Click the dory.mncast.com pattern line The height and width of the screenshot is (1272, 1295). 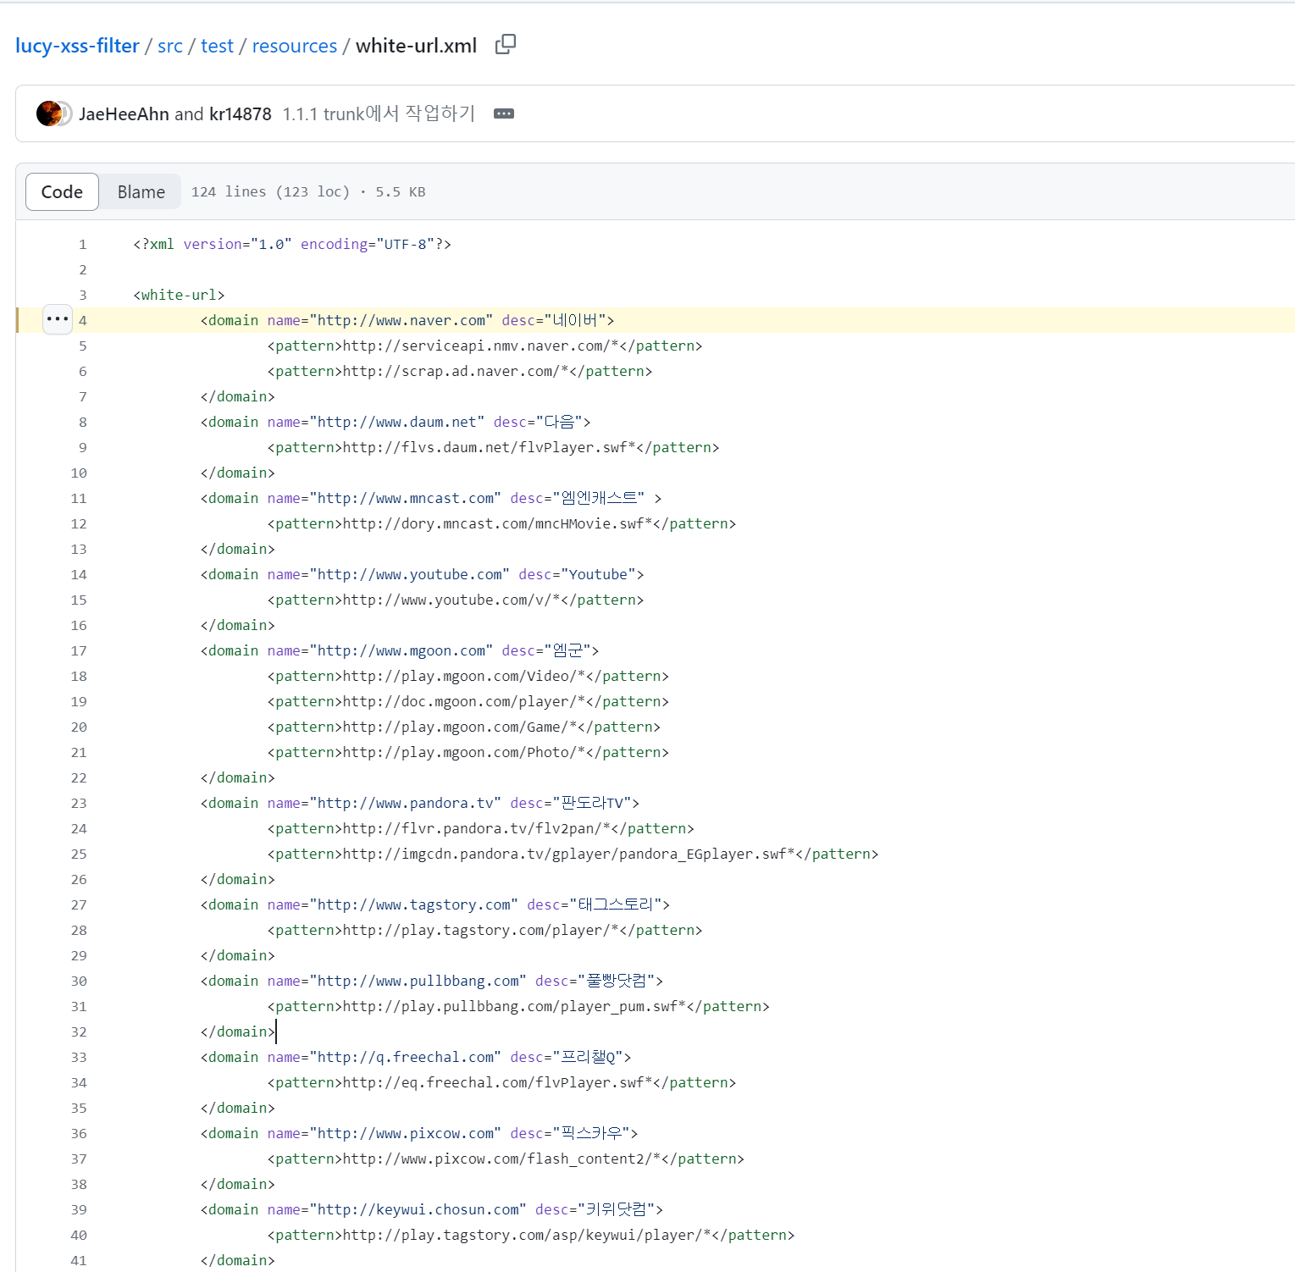tap(502, 523)
